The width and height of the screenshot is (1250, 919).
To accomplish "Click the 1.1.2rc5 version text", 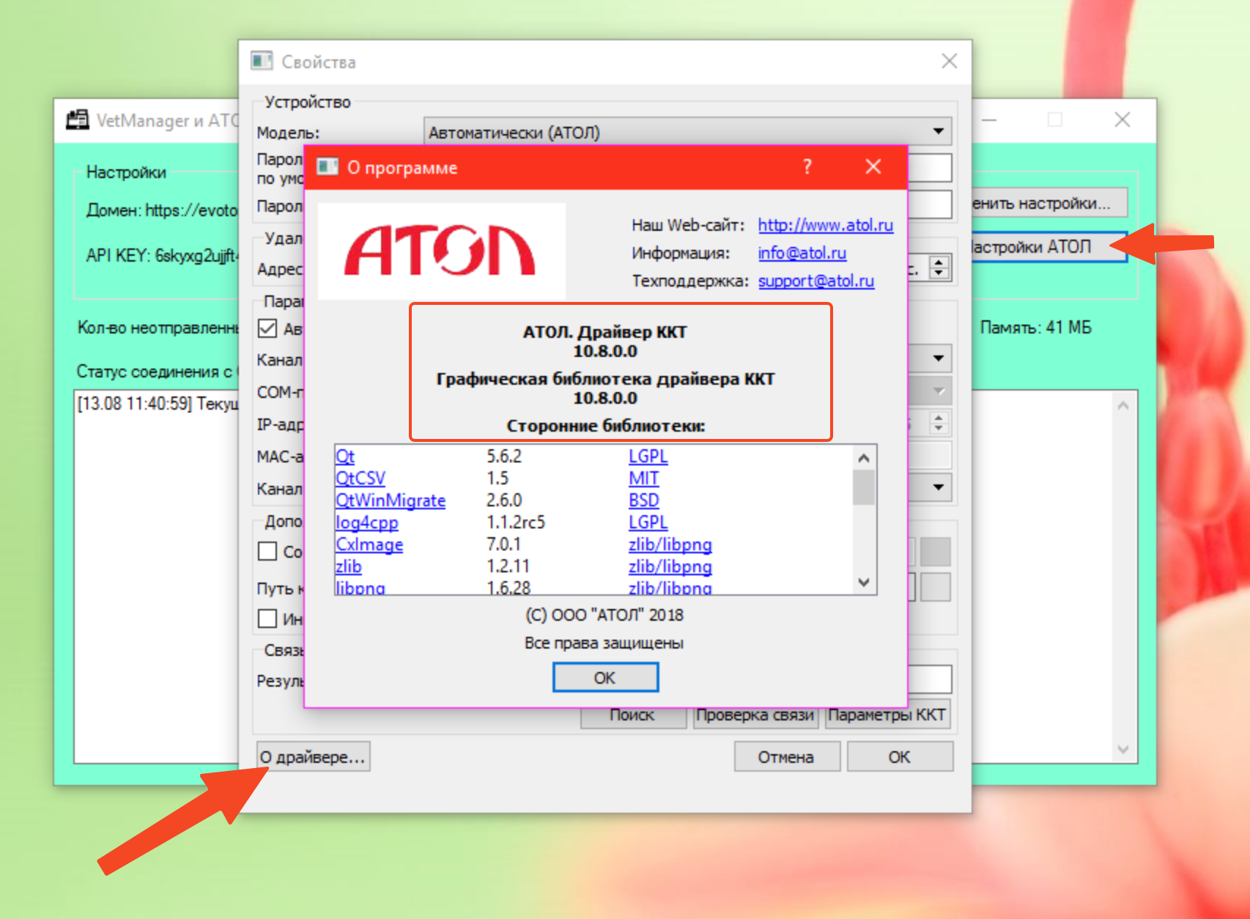I will click(x=516, y=523).
